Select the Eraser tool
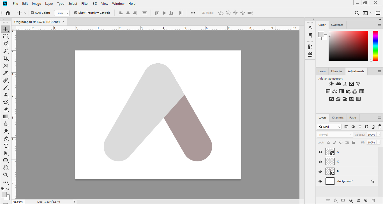 [5, 109]
